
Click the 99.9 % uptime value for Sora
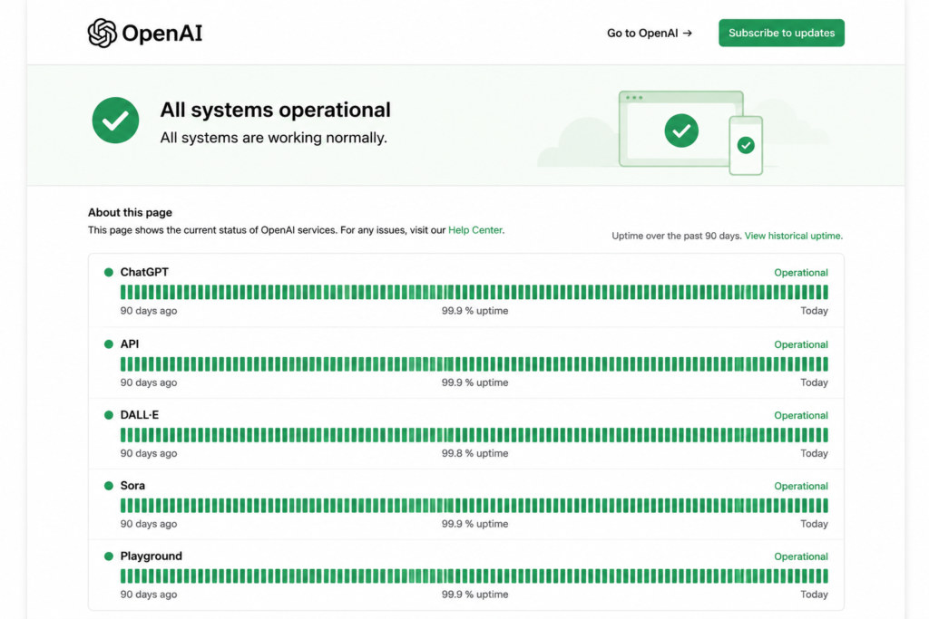coord(474,524)
